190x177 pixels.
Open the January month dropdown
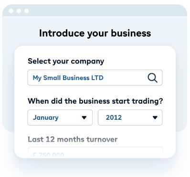click(60, 117)
